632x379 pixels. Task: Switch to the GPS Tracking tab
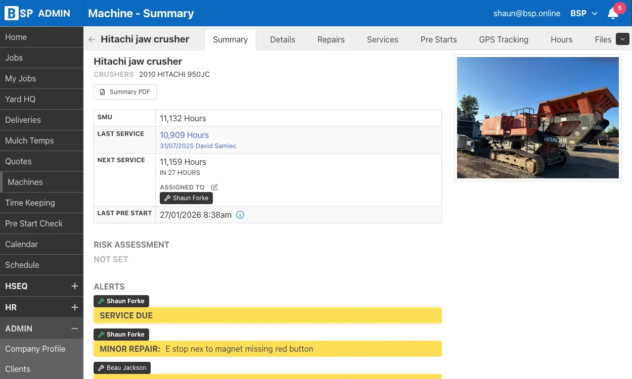coord(504,39)
